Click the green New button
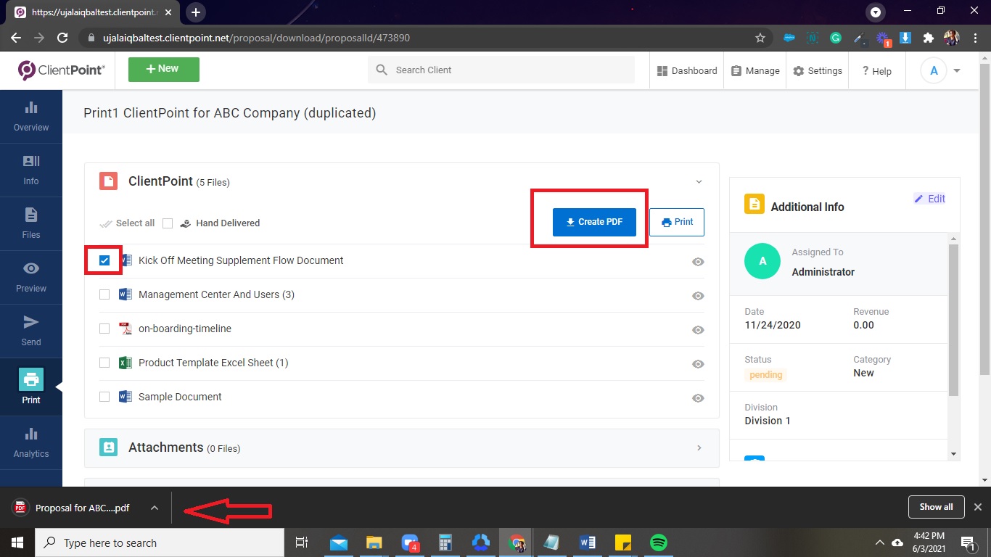The height and width of the screenshot is (557, 991). (x=164, y=69)
